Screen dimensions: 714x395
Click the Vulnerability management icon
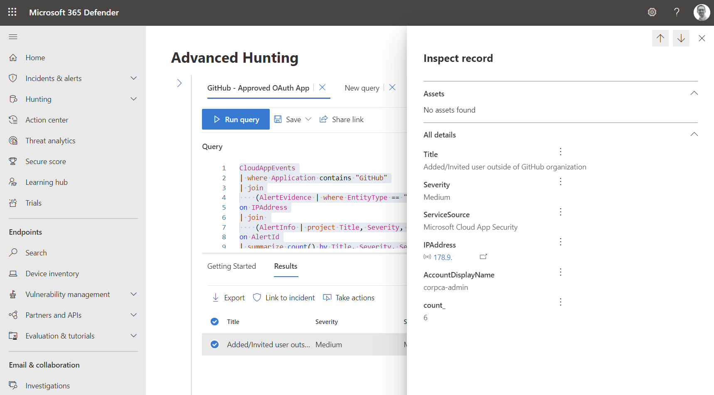[13, 294]
